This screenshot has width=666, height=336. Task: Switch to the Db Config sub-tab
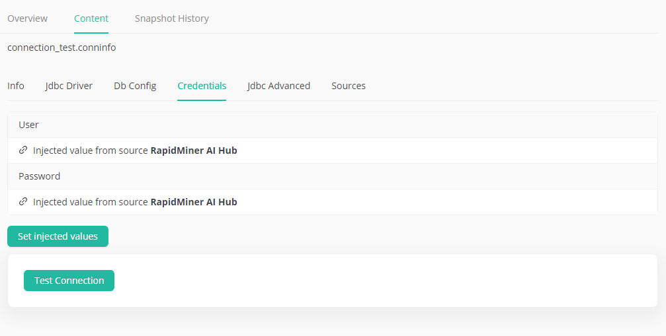pos(135,86)
